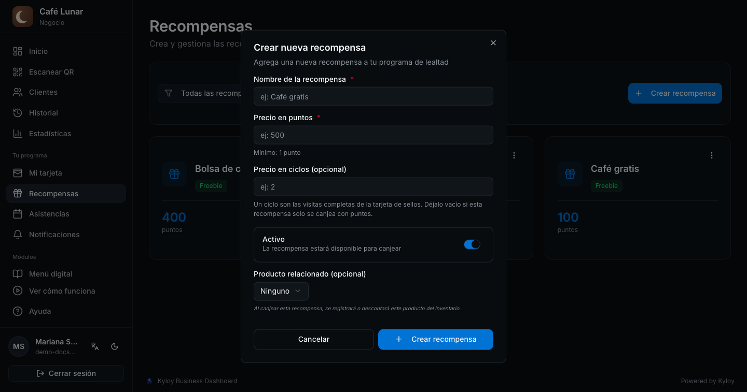Image resolution: width=747 pixels, height=392 pixels.
Task: Open the Todas las recompensas filter
Action: click(200, 93)
